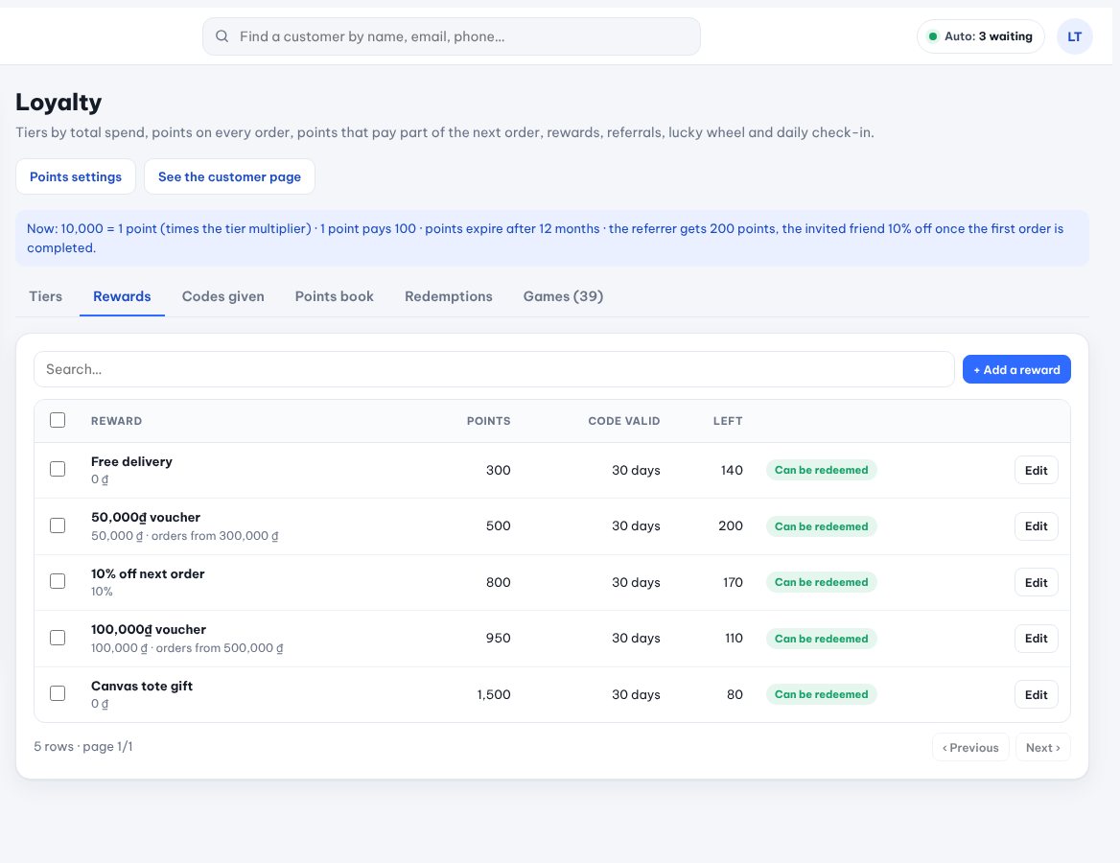Check the 100,000₫ voucher row checkbox
This screenshot has height=863, width=1120.
click(58, 638)
